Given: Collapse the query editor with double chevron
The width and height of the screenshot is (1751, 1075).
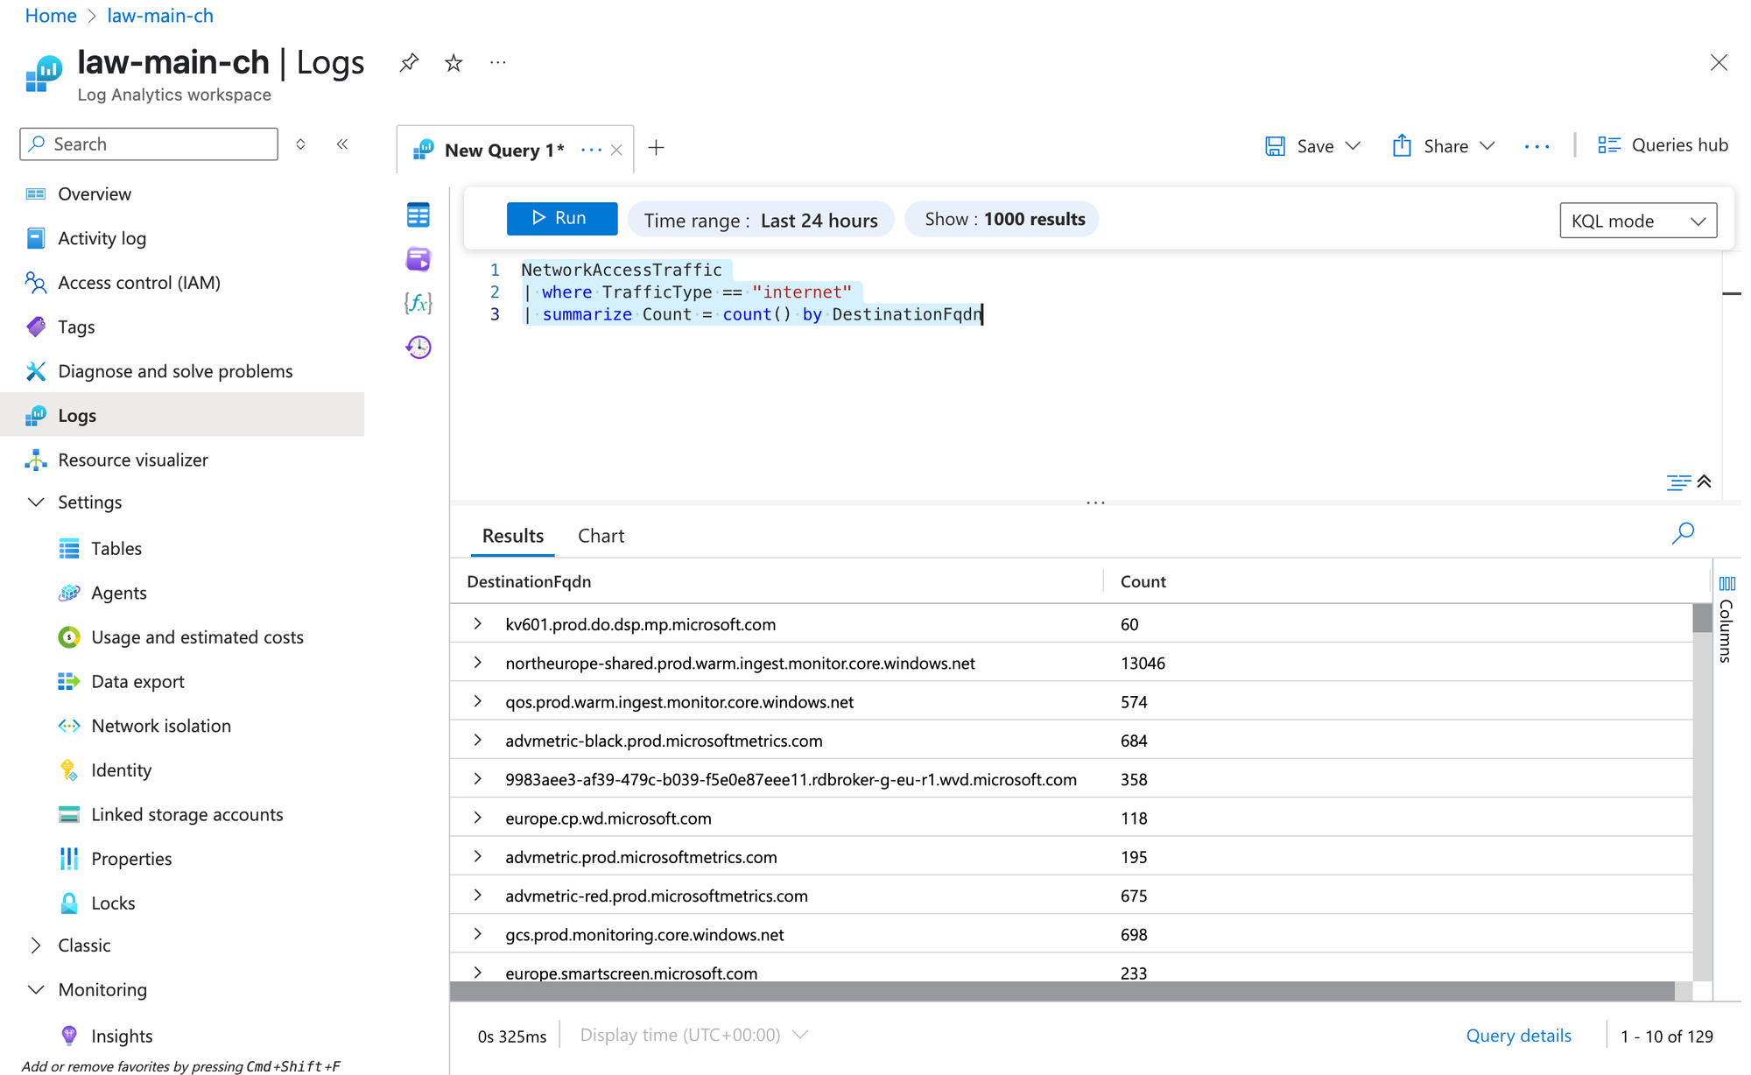Looking at the screenshot, I should [1704, 481].
